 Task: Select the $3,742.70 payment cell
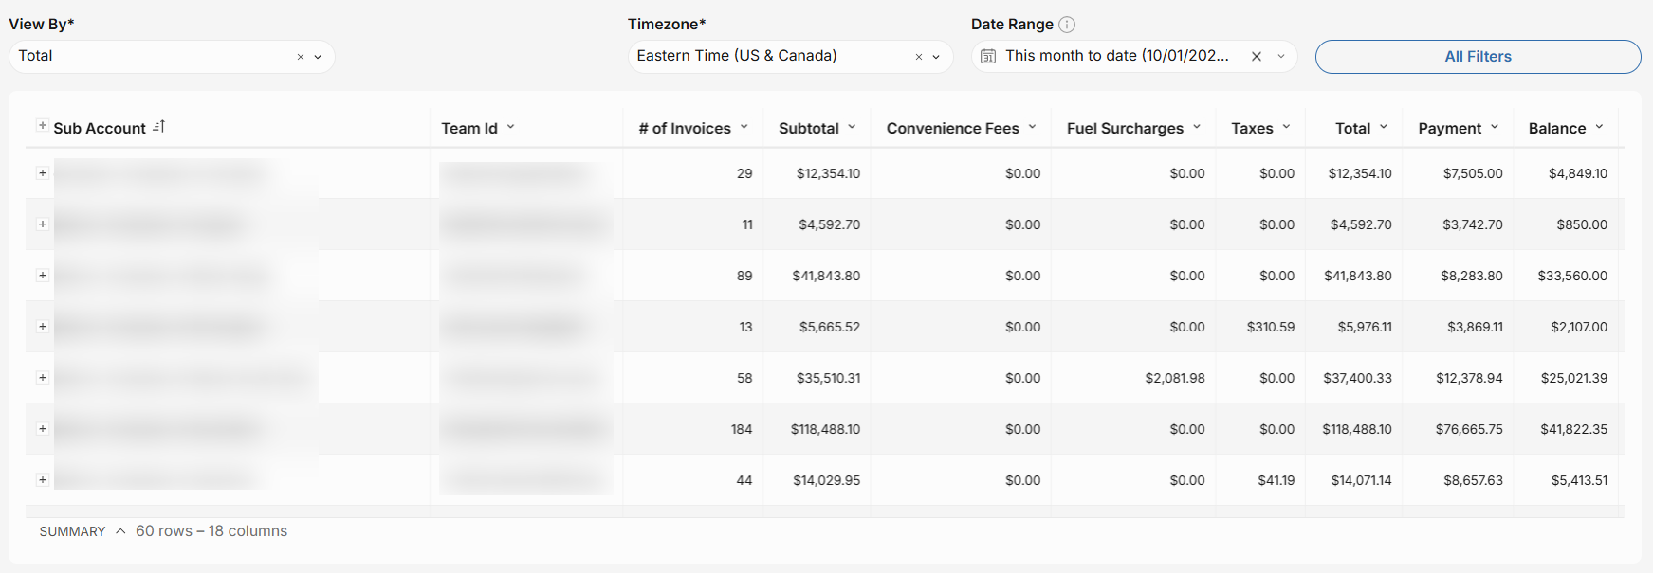1473,225
